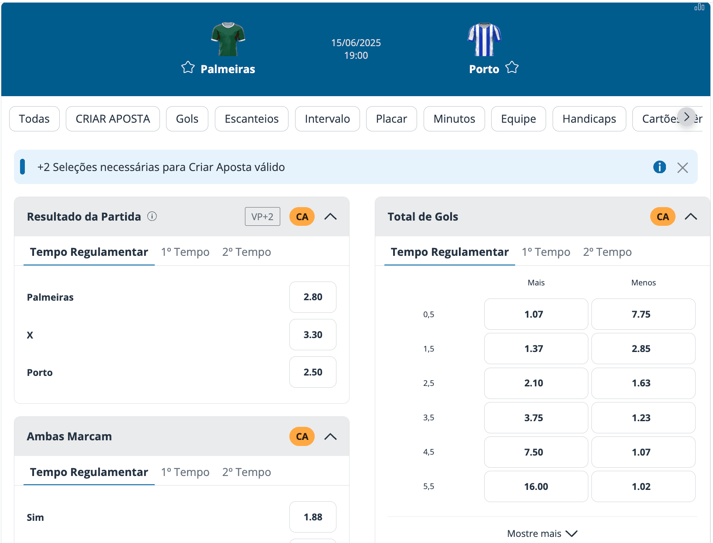Click the Menos column header
The height and width of the screenshot is (543, 713).
click(x=643, y=283)
